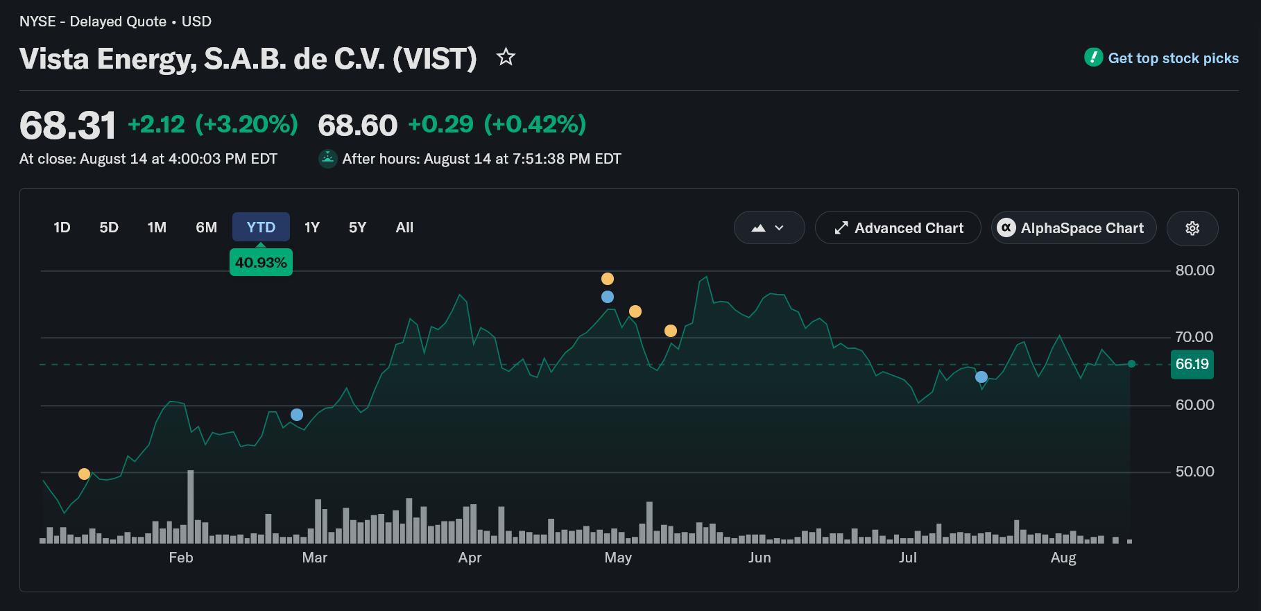The width and height of the screenshot is (1261, 611).
Task: Select the 1M time range
Action: pyautogui.click(x=157, y=227)
